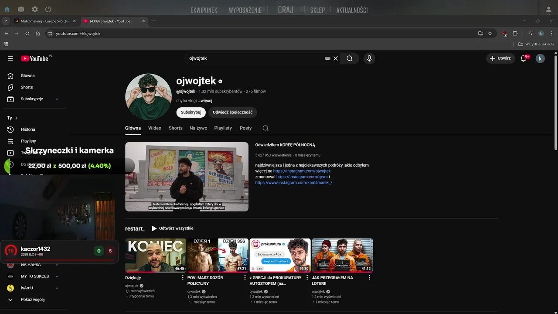This screenshot has width=558, height=314.
Task: Open the notifications bell
Action: pyautogui.click(x=524, y=58)
